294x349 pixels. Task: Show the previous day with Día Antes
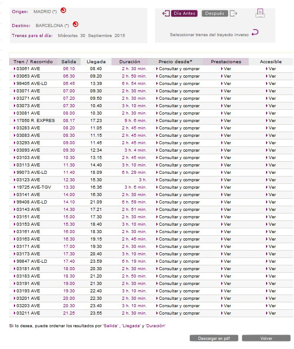[x=184, y=14]
